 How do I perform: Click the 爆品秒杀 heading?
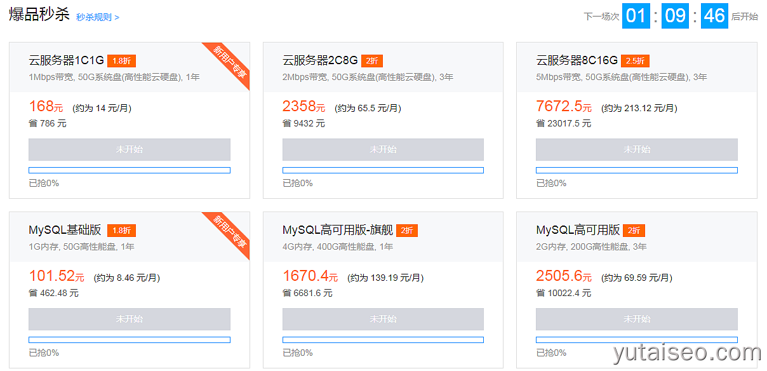tap(39, 15)
